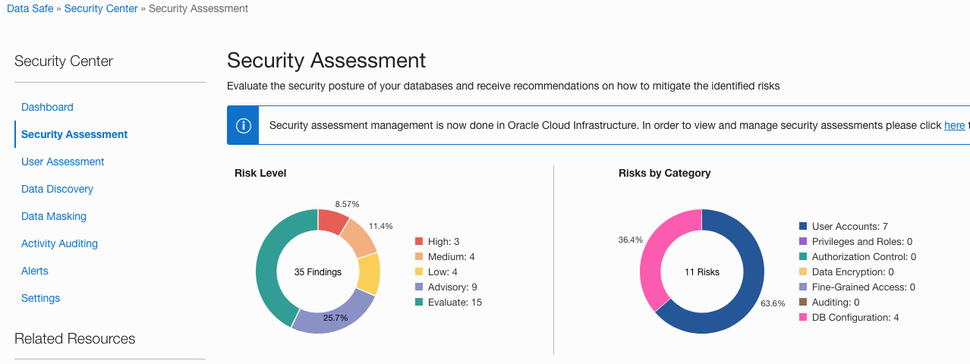
Task: Open Settings in the Security Center sidebar
Action: 41,298
